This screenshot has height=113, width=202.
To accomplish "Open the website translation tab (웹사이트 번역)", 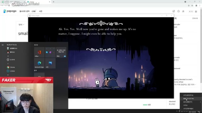I will (24, 11).
